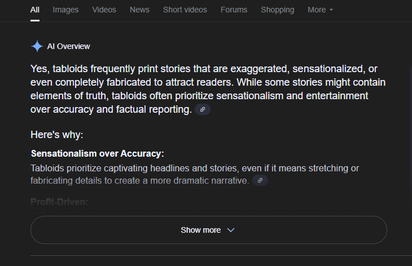Viewport: 412px width, 266px height.
Task: Open the News results tab
Action: [x=139, y=10]
